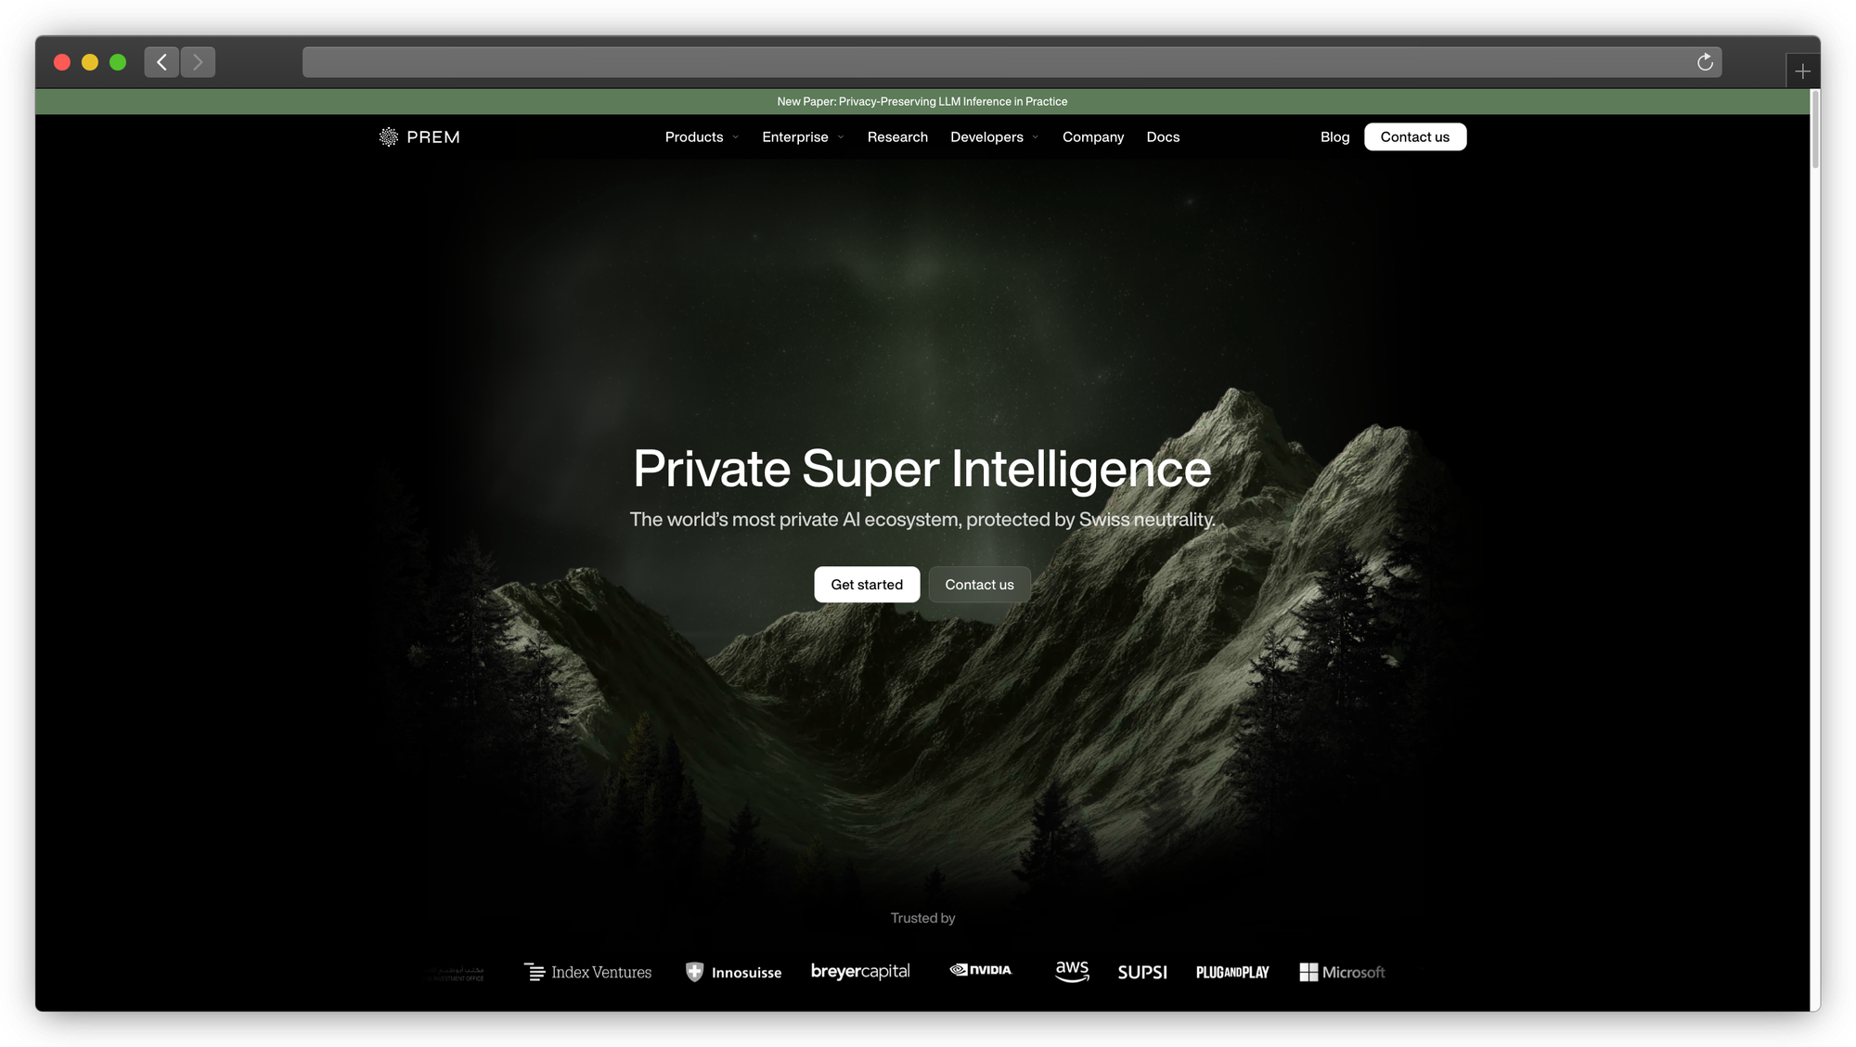This screenshot has width=1856, height=1047.
Task: Expand the Enterprise dropdown menu
Action: pos(803,137)
